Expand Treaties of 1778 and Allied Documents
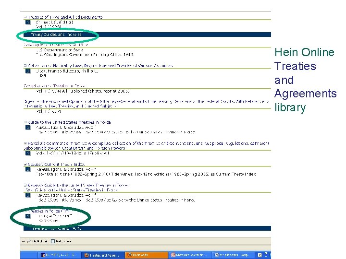The height and width of the screenshot is (259, 346). tap(25, 17)
